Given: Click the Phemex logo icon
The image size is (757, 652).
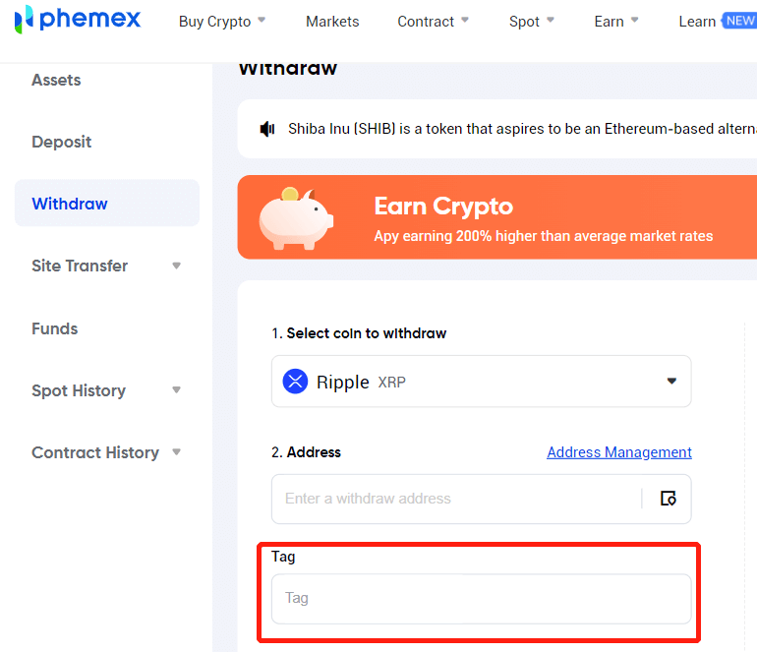Looking at the screenshot, I should [x=24, y=19].
